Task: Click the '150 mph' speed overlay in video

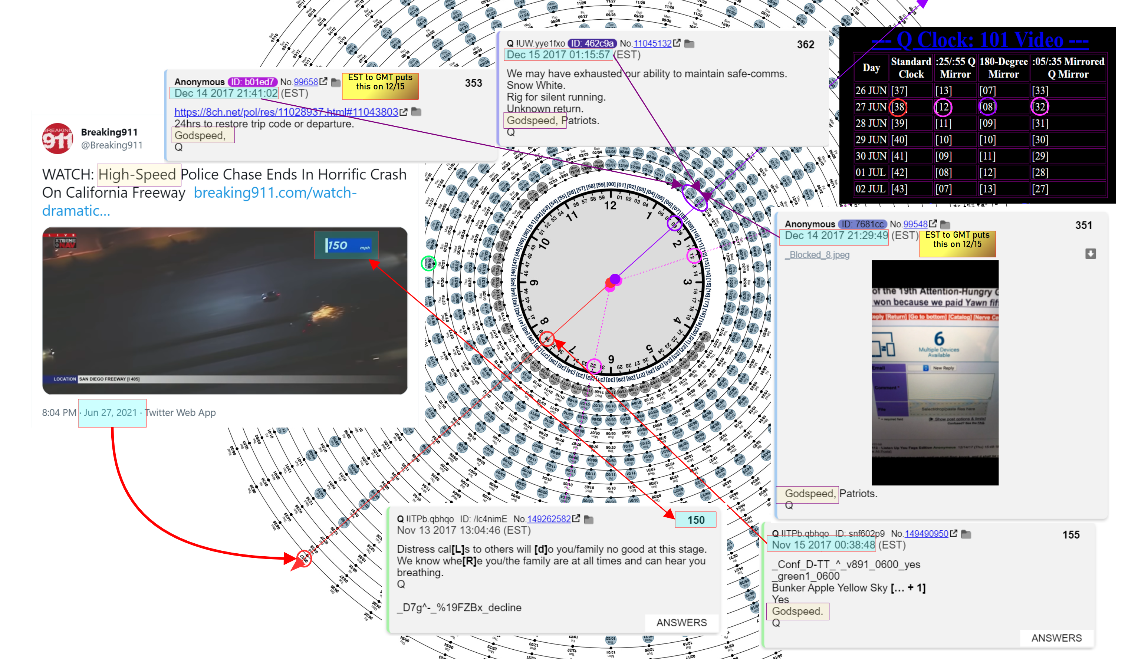Action: coord(347,245)
